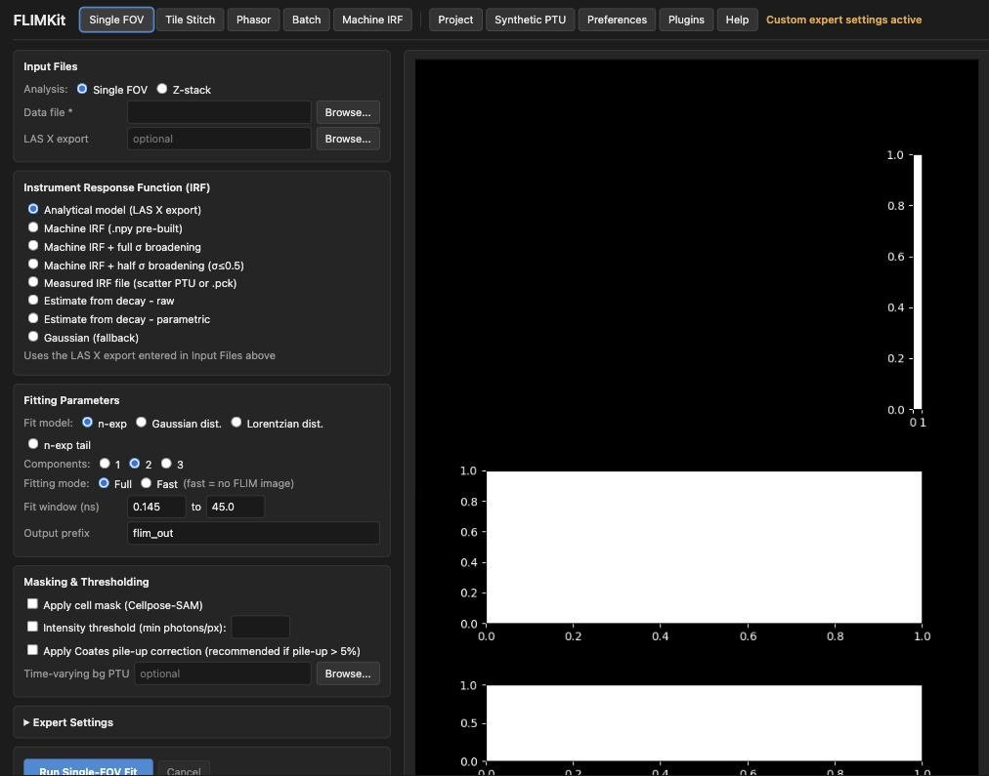Toggle Intensity threshold checkbox
989x776 pixels.
coord(32,627)
